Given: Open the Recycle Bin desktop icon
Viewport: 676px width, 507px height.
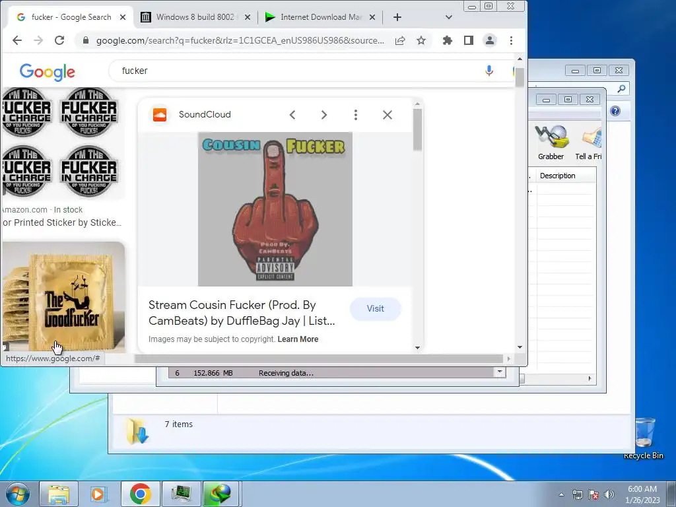Looking at the screenshot, I should coord(644,438).
